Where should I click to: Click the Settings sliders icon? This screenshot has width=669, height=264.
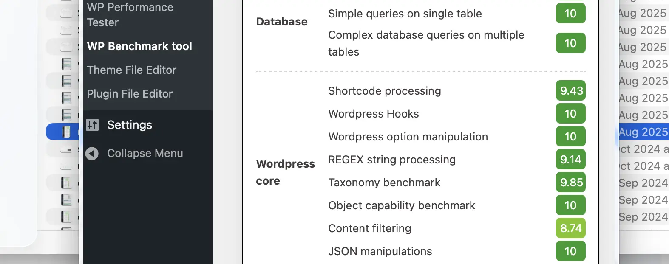pyautogui.click(x=92, y=125)
